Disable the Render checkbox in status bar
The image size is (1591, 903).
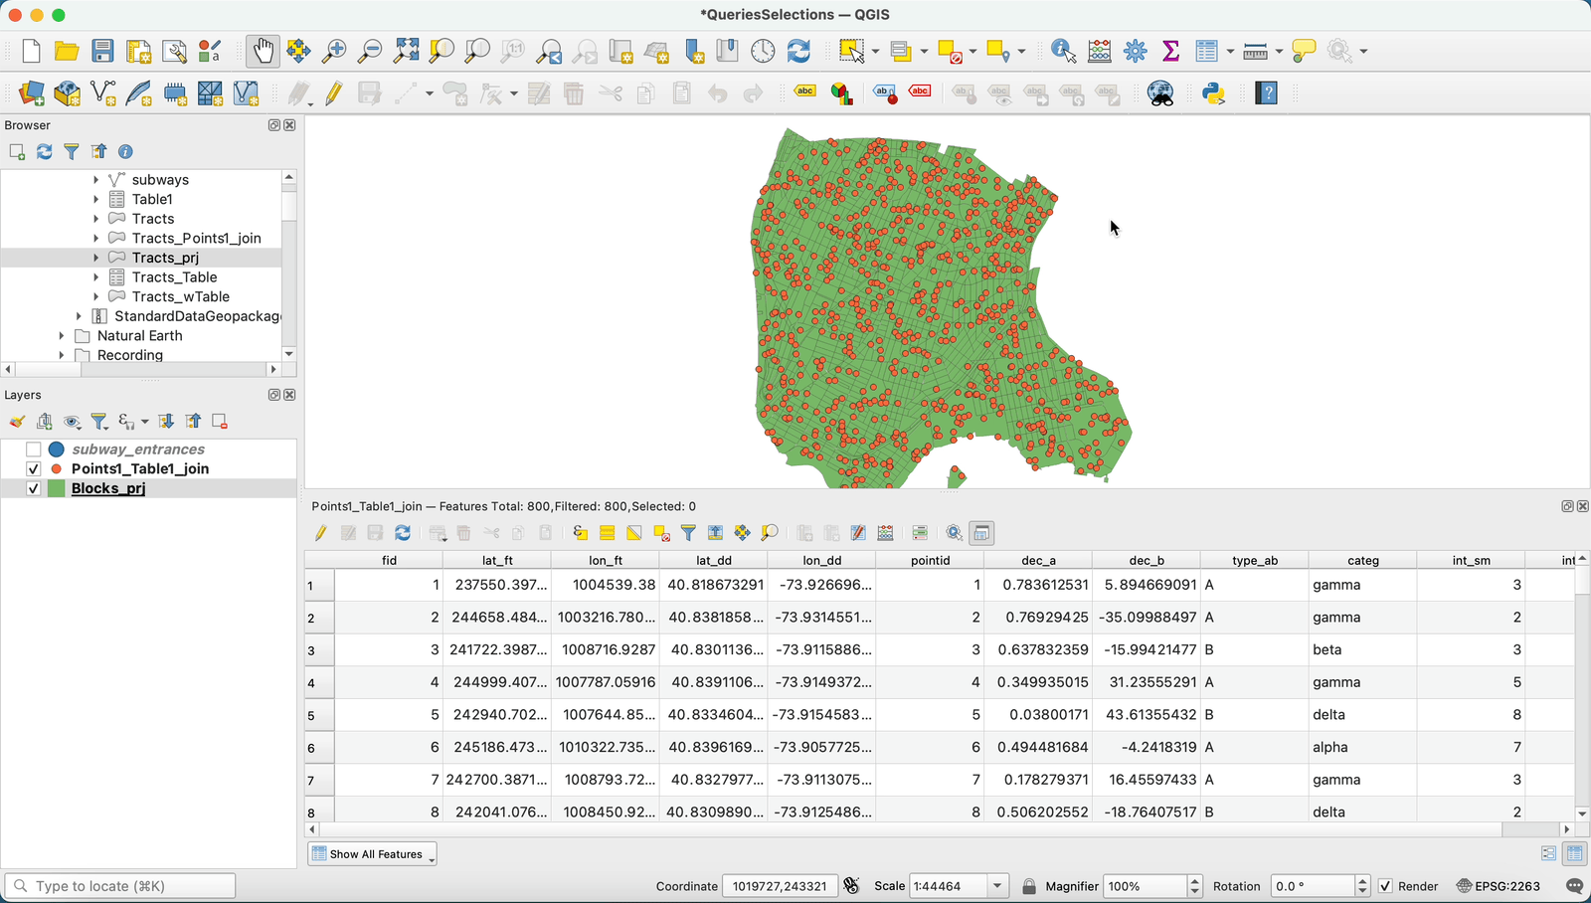pyautogui.click(x=1386, y=886)
